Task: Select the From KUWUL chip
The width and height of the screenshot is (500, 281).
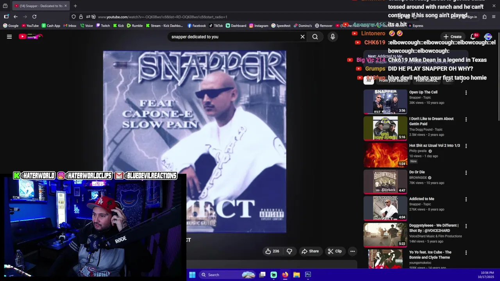Action: pos(427,80)
